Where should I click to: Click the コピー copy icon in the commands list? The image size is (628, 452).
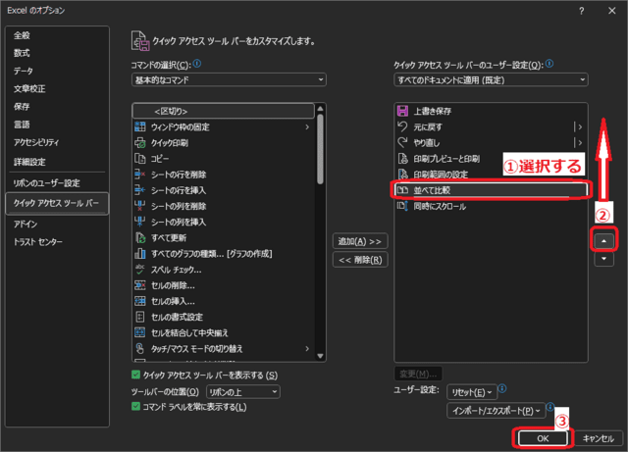tap(139, 159)
